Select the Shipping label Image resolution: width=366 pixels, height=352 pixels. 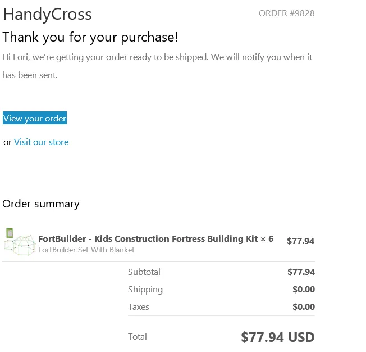[x=145, y=290]
